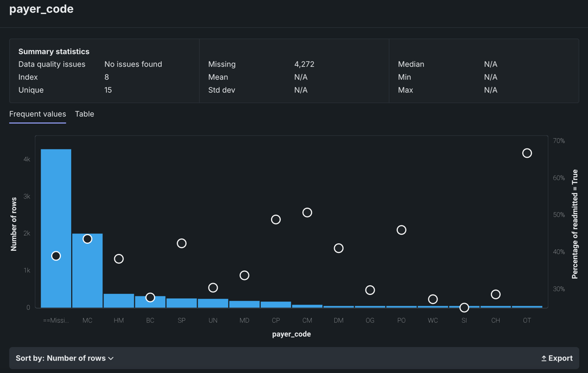Click the HM bar in chart
This screenshot has width=588, height=373.
point(119,300)
